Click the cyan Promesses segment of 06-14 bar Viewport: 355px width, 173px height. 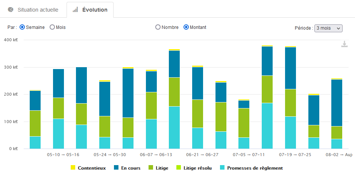(x=174, y=128)
